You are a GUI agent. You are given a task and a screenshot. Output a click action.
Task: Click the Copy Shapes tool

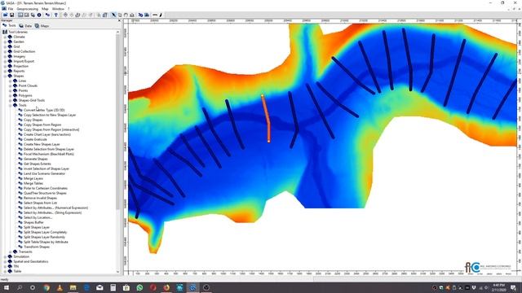33,120
